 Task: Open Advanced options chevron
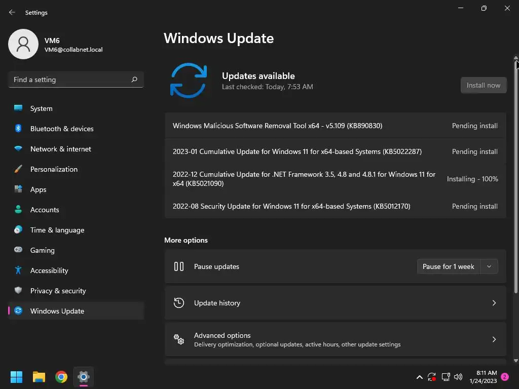click(x=494, y=339)
